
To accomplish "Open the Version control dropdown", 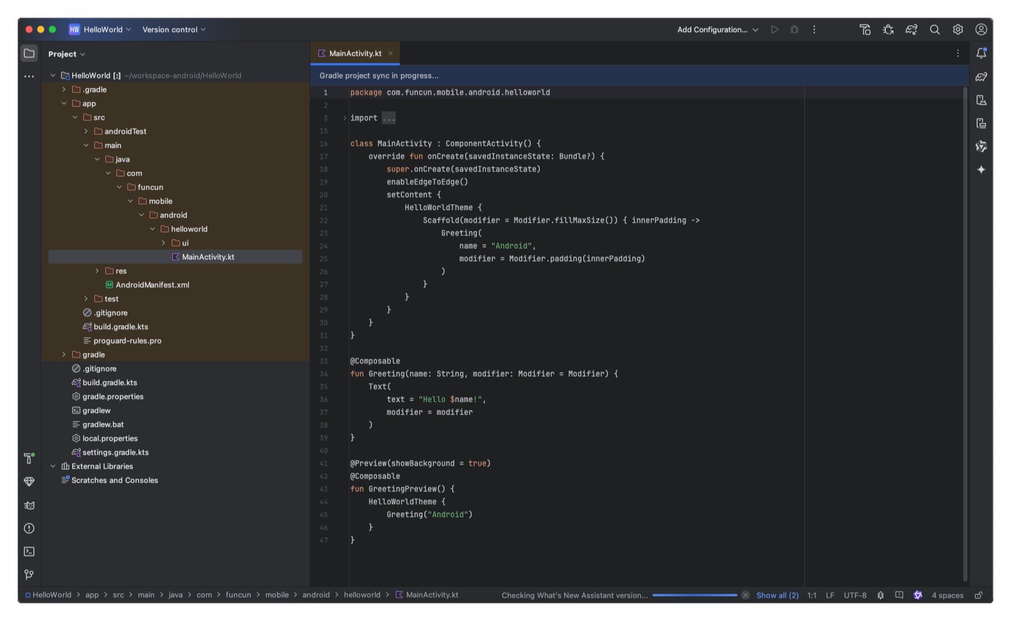I will [x=174, y=30].
